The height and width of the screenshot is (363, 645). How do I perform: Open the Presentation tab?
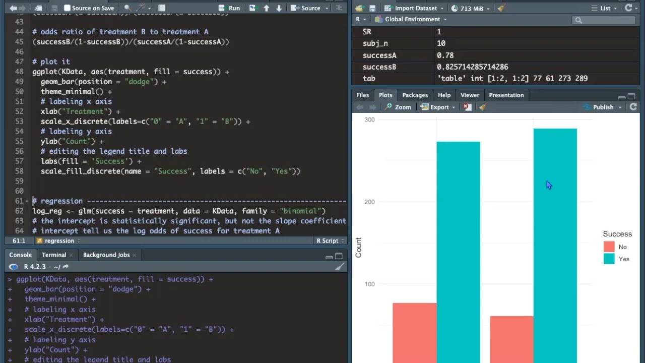[x=506, y=95]
